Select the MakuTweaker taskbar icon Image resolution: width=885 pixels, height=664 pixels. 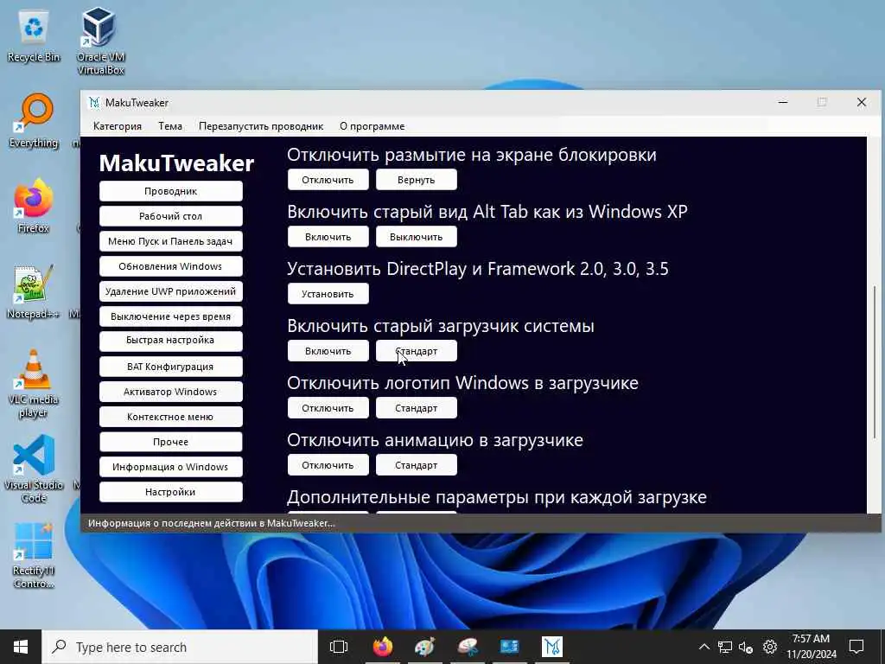coord(552,647)
